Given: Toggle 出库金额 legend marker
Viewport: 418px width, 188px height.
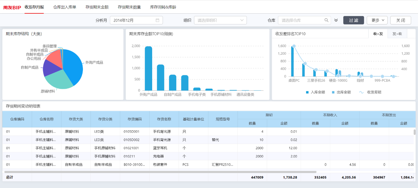Looking at the screenshot, I should 333,92.
